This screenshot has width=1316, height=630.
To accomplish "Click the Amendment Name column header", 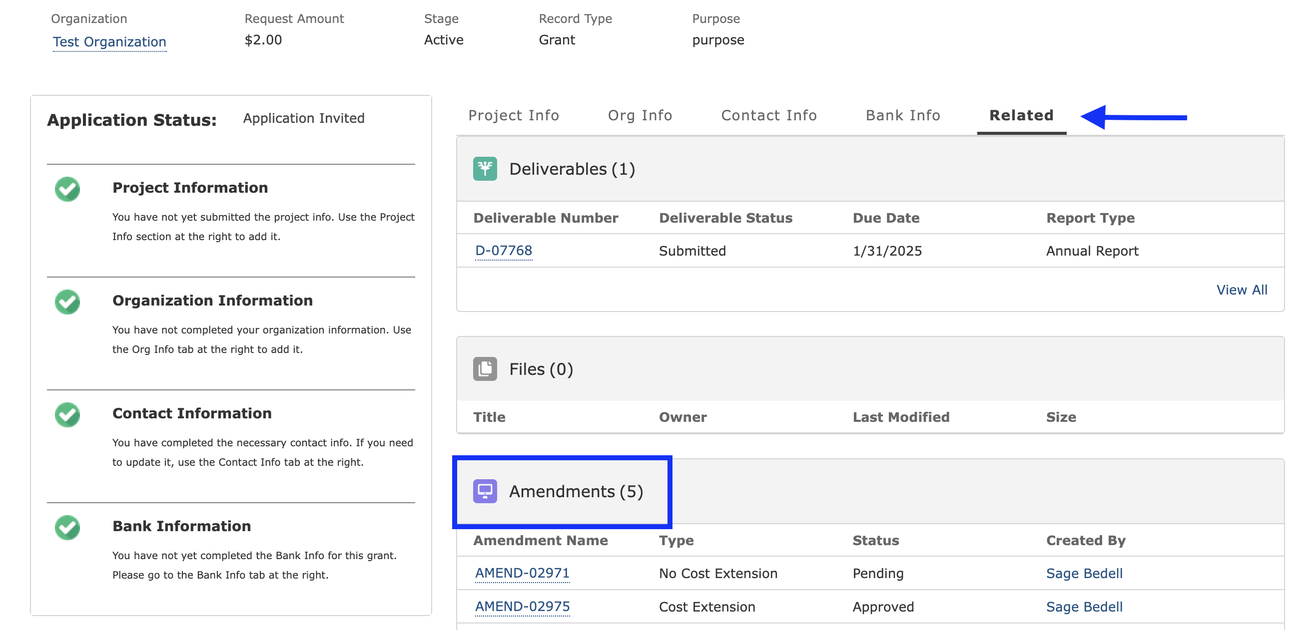I will point(541,540).
